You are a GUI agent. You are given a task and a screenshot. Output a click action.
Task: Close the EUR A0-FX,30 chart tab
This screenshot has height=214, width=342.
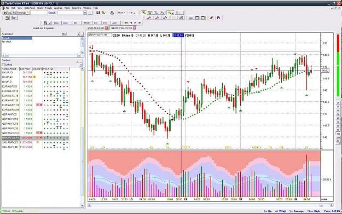click(x=107, y=28)
